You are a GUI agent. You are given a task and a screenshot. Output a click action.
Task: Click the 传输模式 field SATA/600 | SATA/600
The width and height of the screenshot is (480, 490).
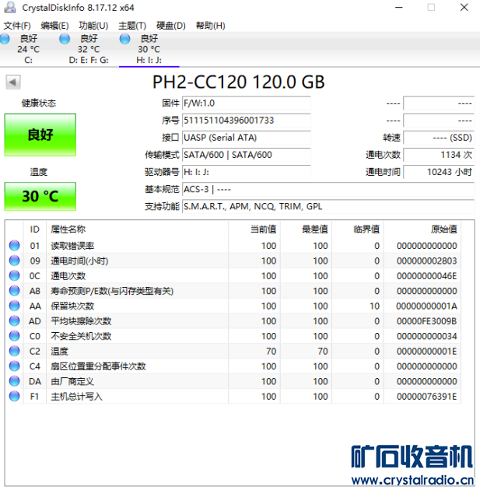point(247,155)
